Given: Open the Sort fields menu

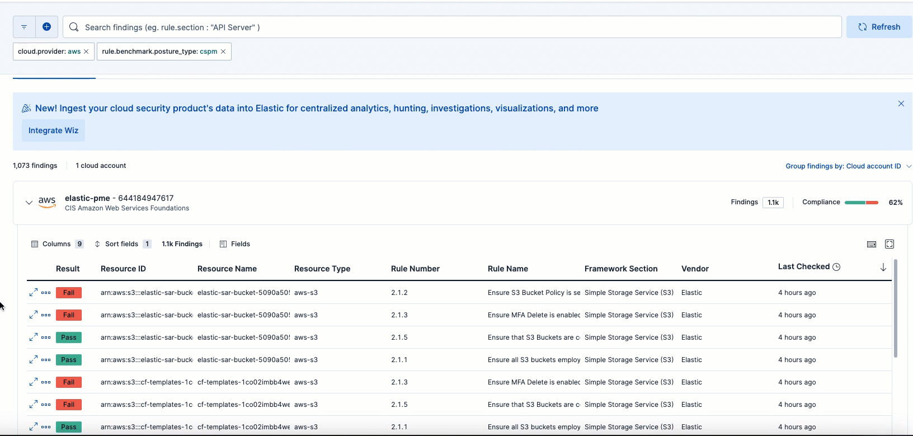Looking at the screenshot, I should pos(122,244).
